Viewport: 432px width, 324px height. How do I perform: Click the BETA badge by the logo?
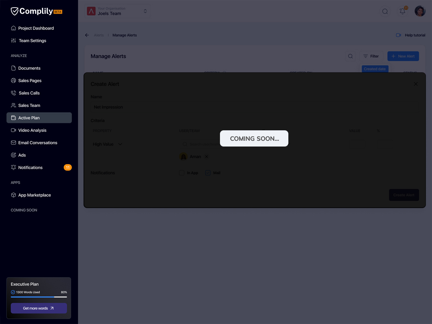(x=58, y=12)
